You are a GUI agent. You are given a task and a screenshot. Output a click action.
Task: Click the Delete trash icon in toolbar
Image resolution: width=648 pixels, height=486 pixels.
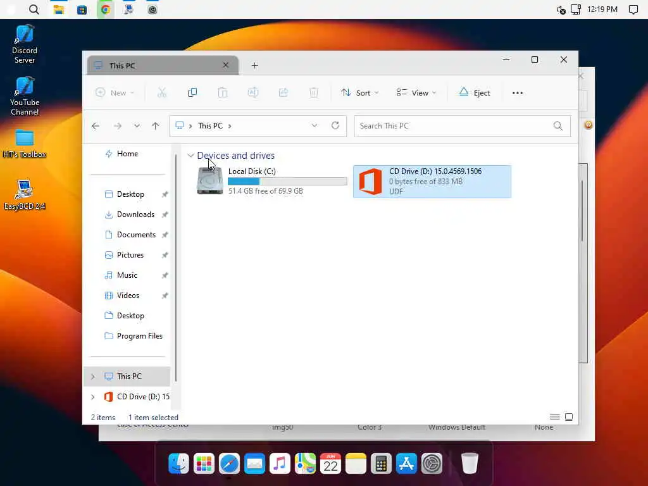pyautogui.click(x=314, y=92)
